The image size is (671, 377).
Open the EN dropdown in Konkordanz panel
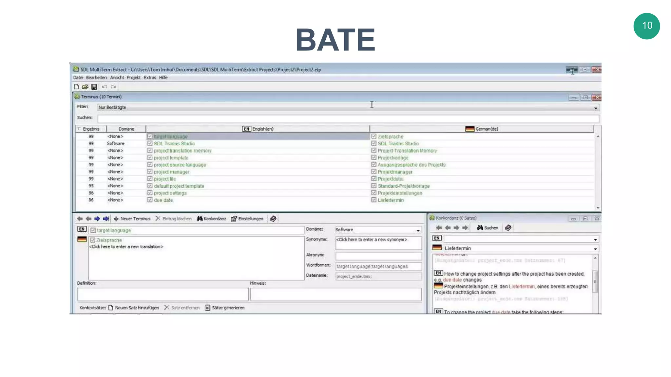click(x=595, y=240)
